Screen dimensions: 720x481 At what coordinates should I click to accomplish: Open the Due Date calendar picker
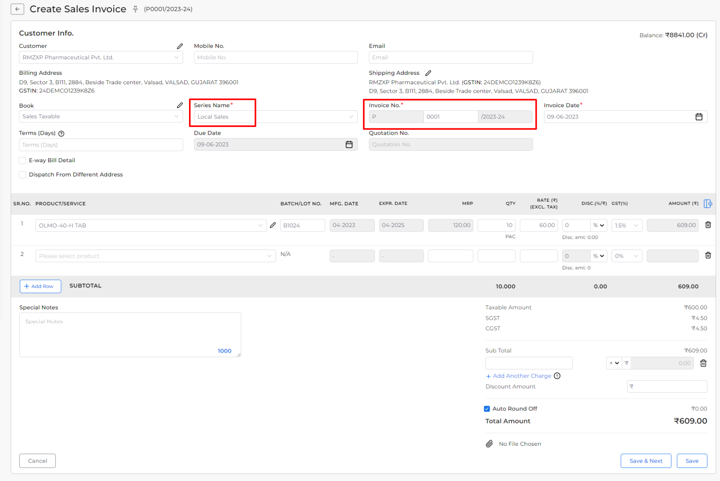click(349, 144)
